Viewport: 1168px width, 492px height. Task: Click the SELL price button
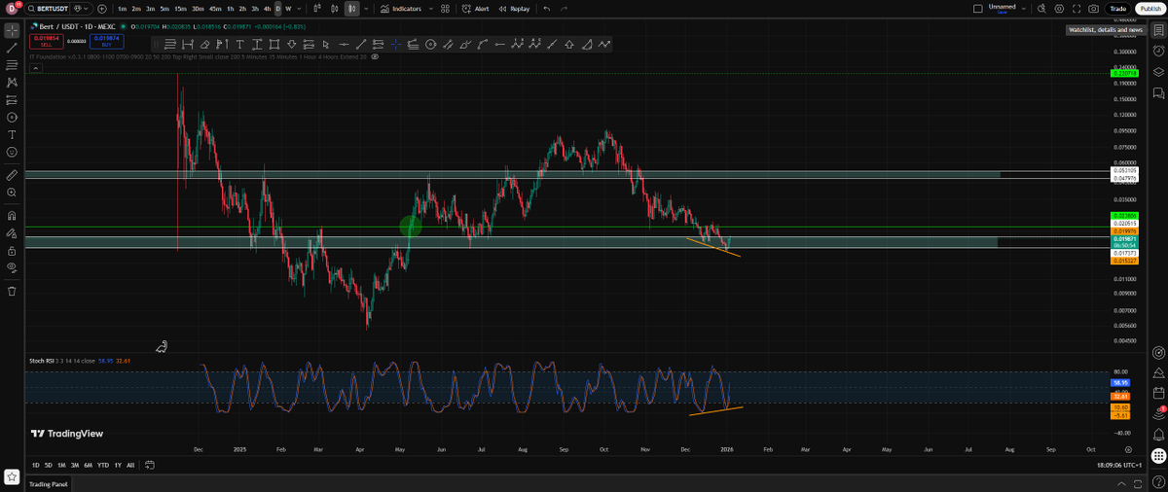click(46, 41)
